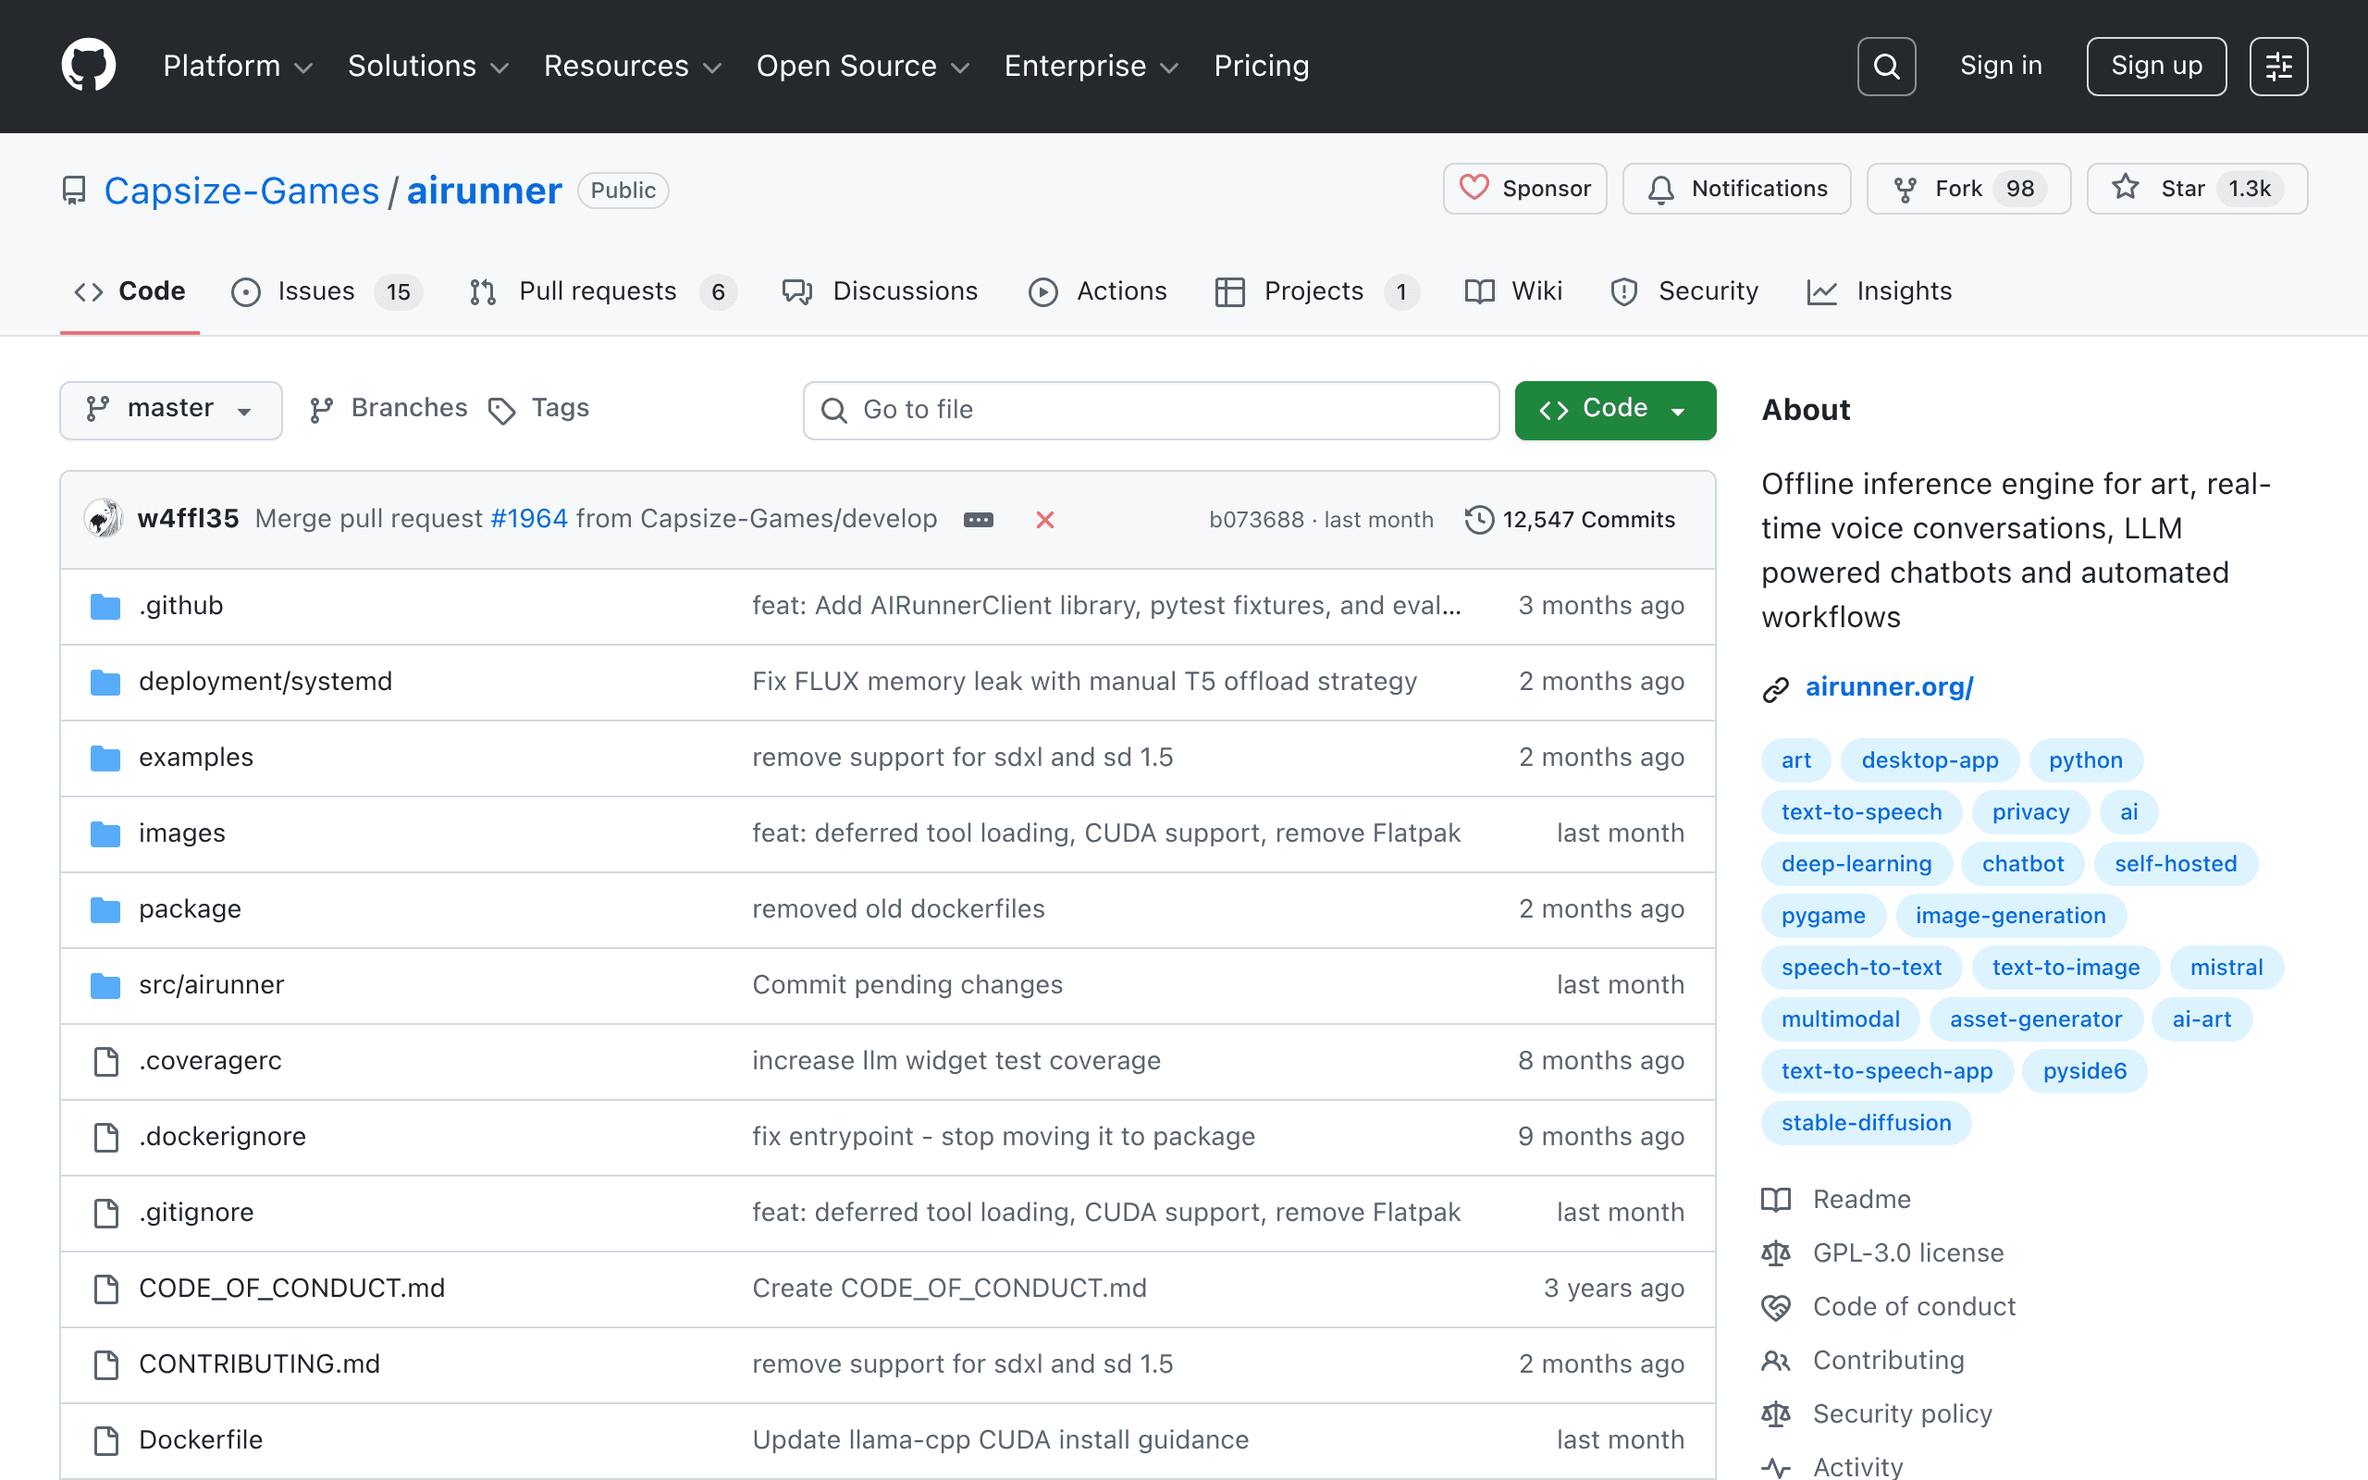The width and height of the screenshot is (2368, 1480).
Task: Open the .github folder
Action: (181, 605)
